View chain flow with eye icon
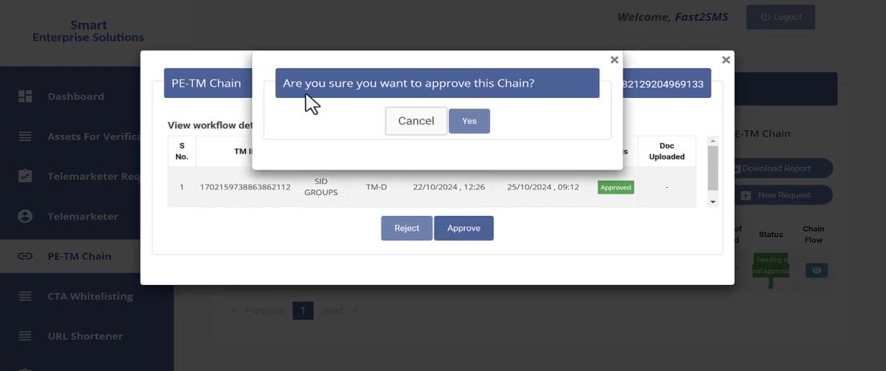Screen dimensions: 886x371 tap(816, 271)
